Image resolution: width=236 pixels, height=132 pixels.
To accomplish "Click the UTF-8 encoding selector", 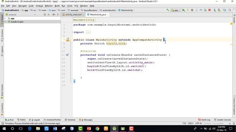I will click(199, 123).
